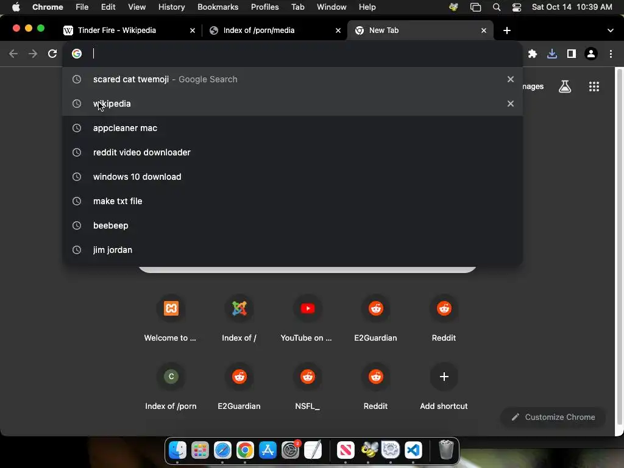Open the Google apps grid icon
Image resolution: width=624 pixels, height=468 pixels.
(x=594, y=87)
